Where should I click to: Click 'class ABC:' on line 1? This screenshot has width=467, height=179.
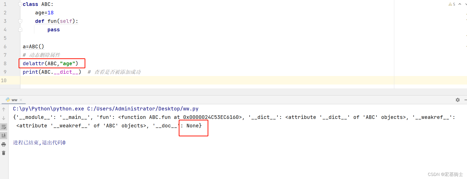38,4
